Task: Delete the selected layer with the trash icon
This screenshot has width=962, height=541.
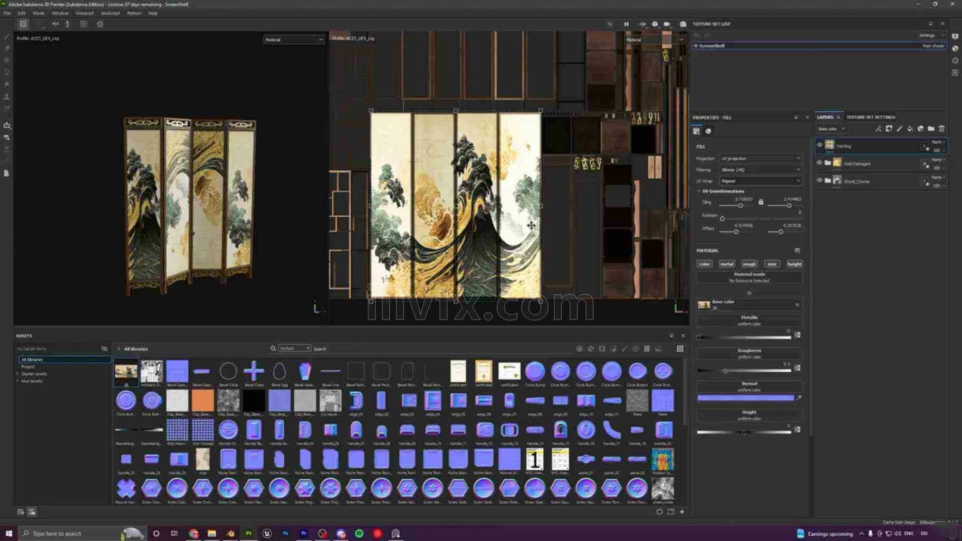Action: 942,129
